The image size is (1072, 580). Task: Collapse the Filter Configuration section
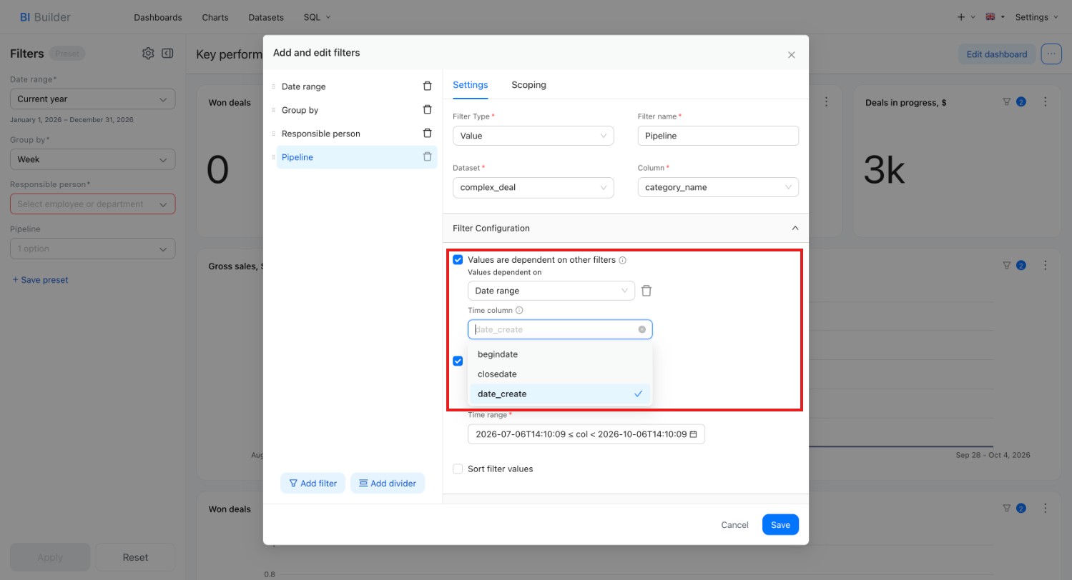(x=795, y=229)
